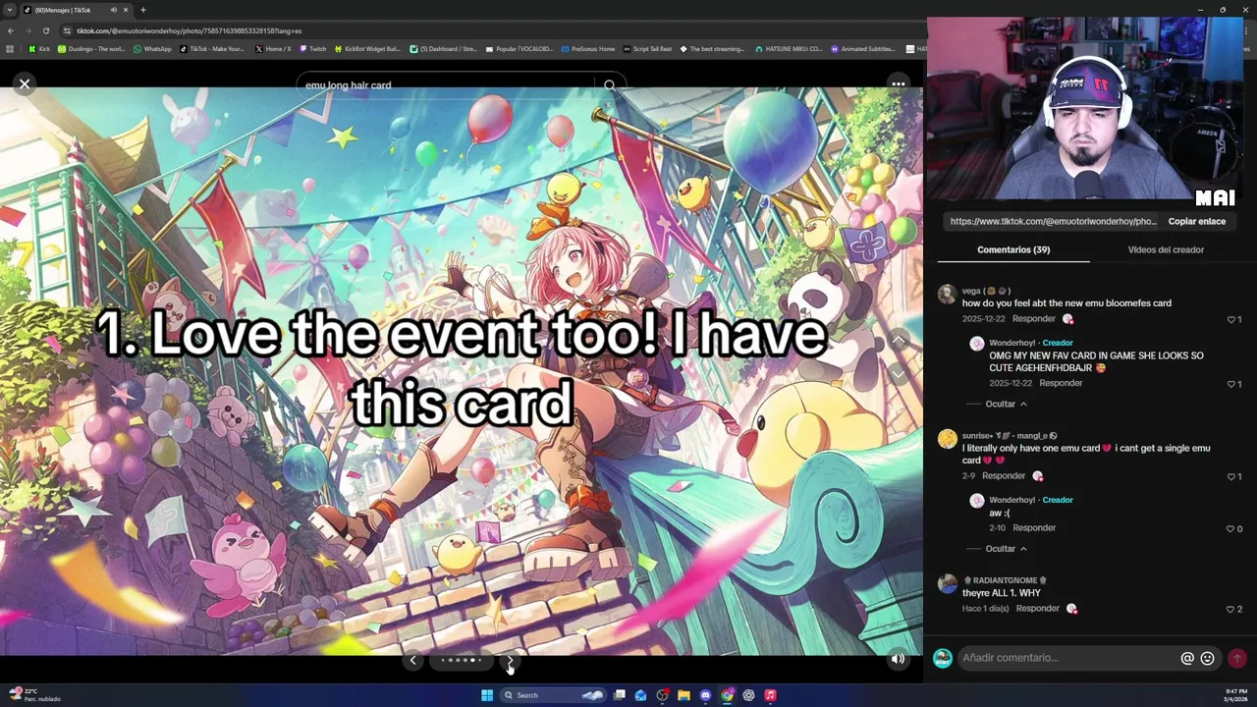This screenshot has width=1257, height=707.
Task: Open the Twitch bookmark
Action: (313, 48)
